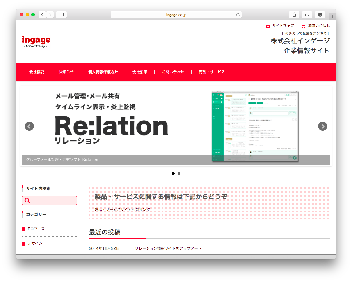This screenshot has width=352, height=282.
Task: Open 会社沿革 menu item
Action: 140,72
